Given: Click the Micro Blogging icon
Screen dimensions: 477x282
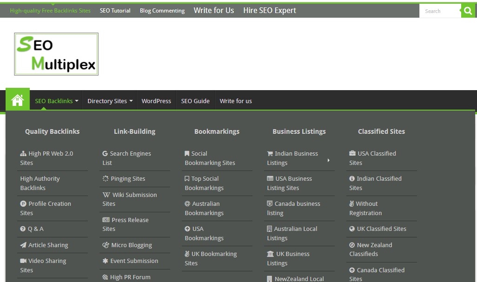Looking at the screenshot, I should point(106,245).
